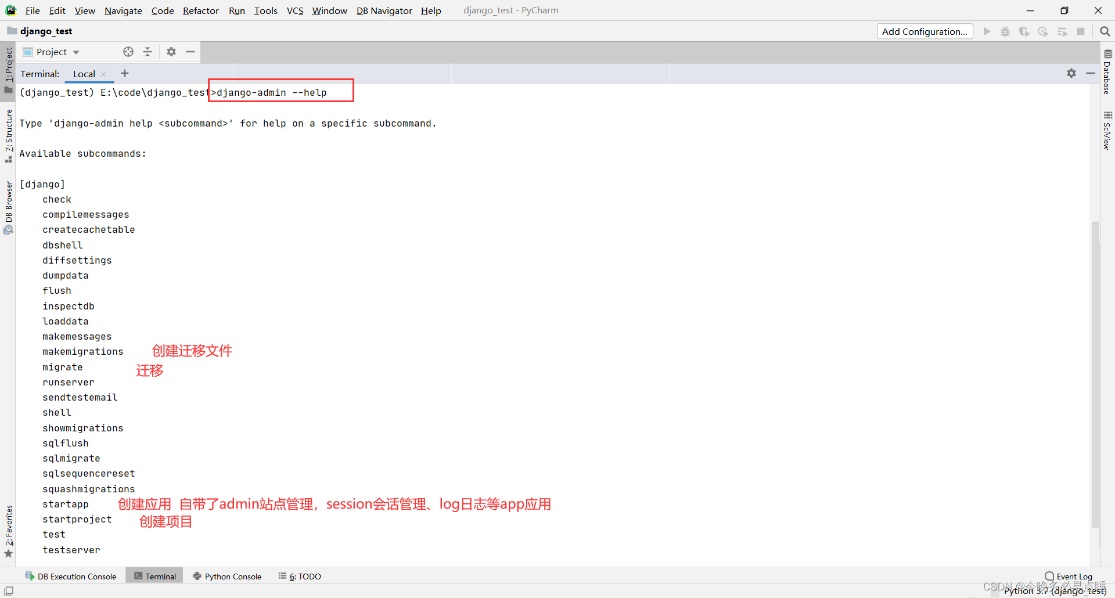Viewport: 1115px width, 598px height.
Task: Open the Event Log
Action: [1069, 576]
